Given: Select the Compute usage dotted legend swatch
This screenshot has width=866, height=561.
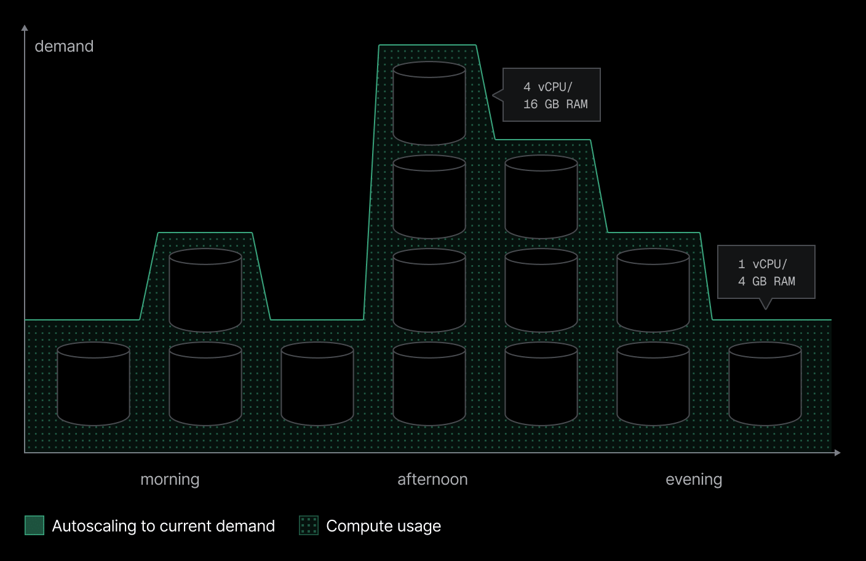Looking at the screenshot, I should click(309, 525).
